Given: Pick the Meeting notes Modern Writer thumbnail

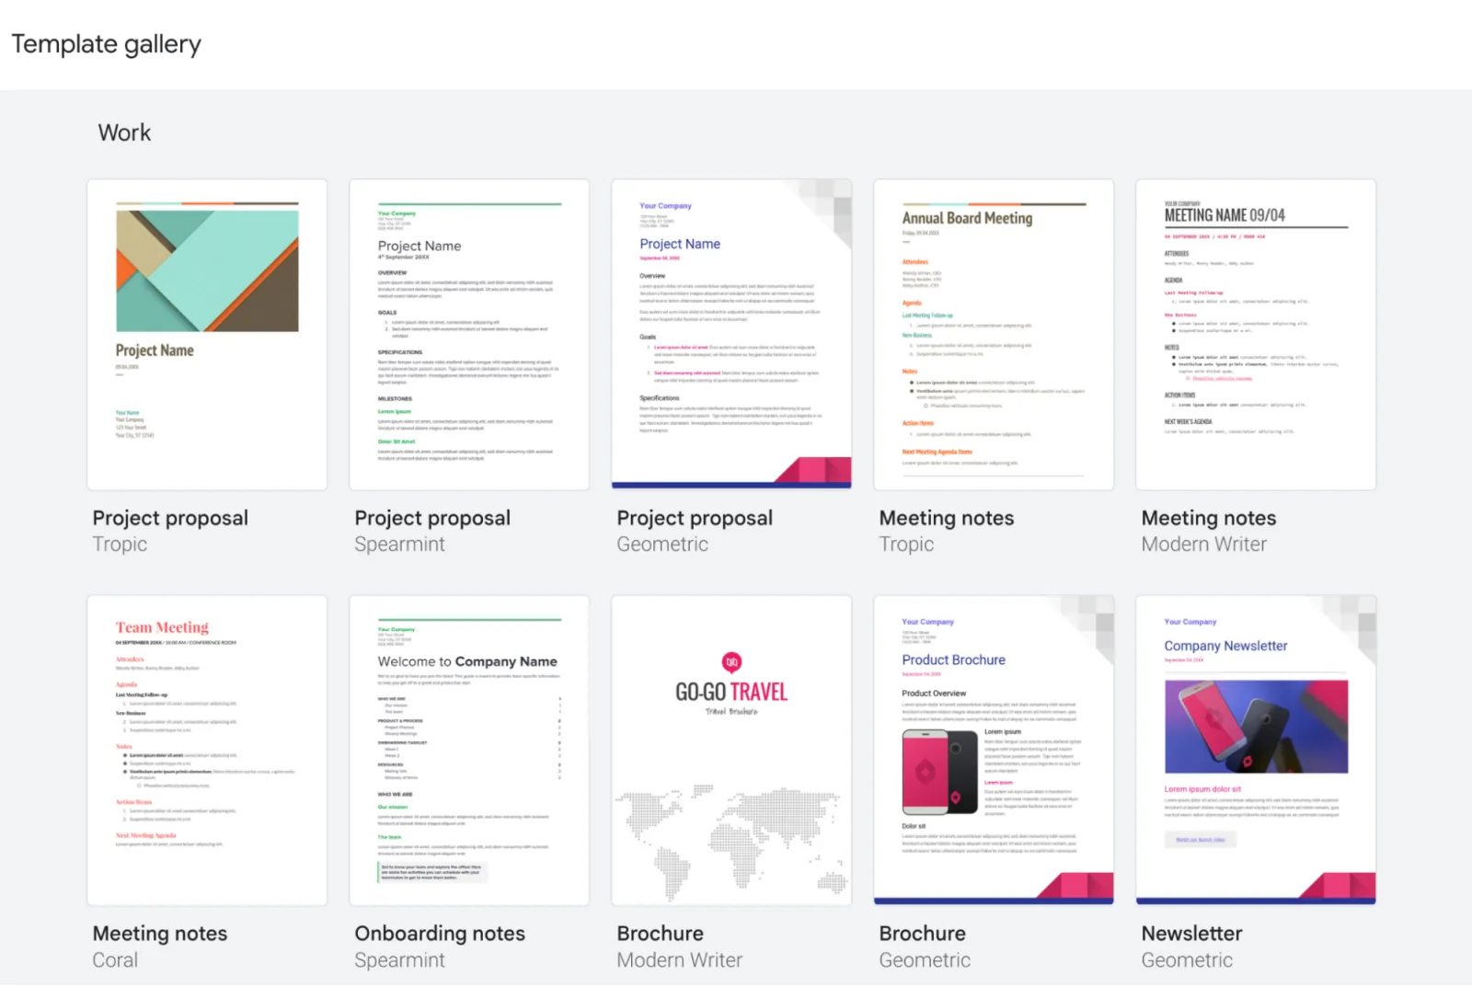Looking at the screenshot, I should [x=1256, y=334].
